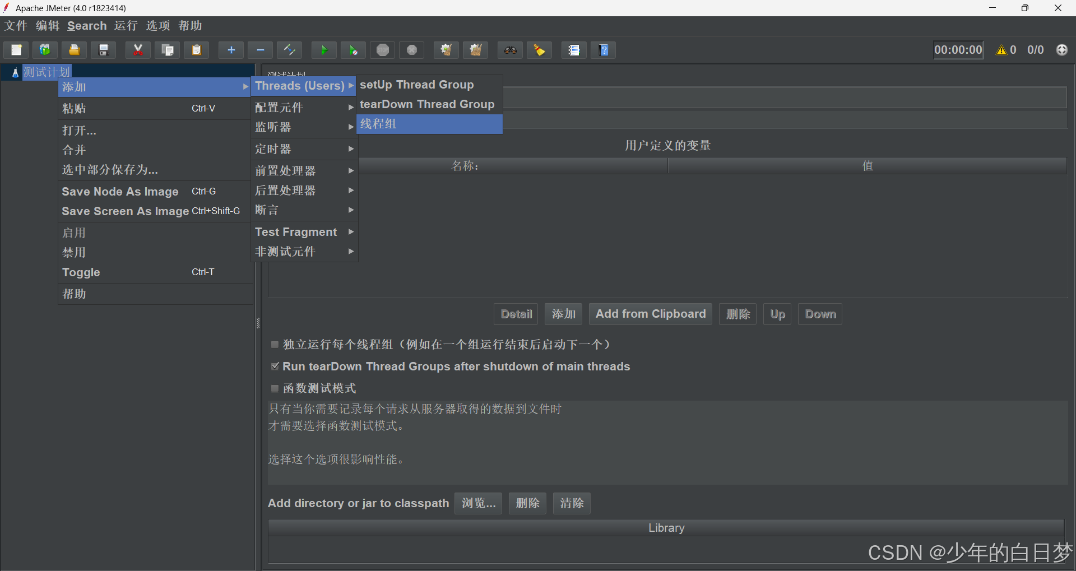Screen dimensions: 1076x571
Task: Click the Cut scissors icon
Action: pos(138,50)
